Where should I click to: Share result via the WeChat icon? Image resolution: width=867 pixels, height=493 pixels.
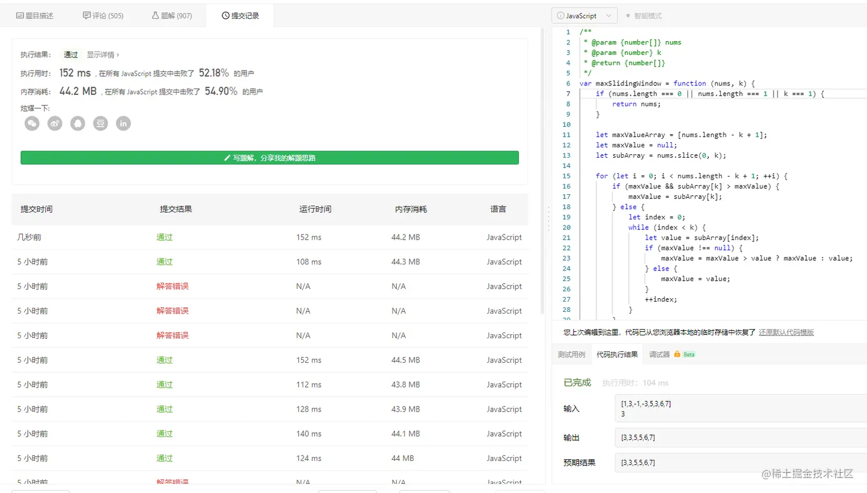tap(32, 123)
